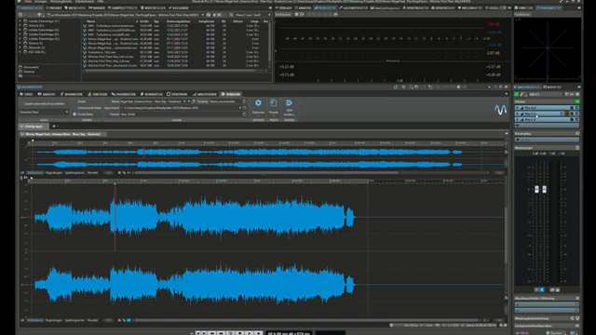Open the Watchfolder tab
The width and height of the screenshot is (596, 335).
[153, 7]
